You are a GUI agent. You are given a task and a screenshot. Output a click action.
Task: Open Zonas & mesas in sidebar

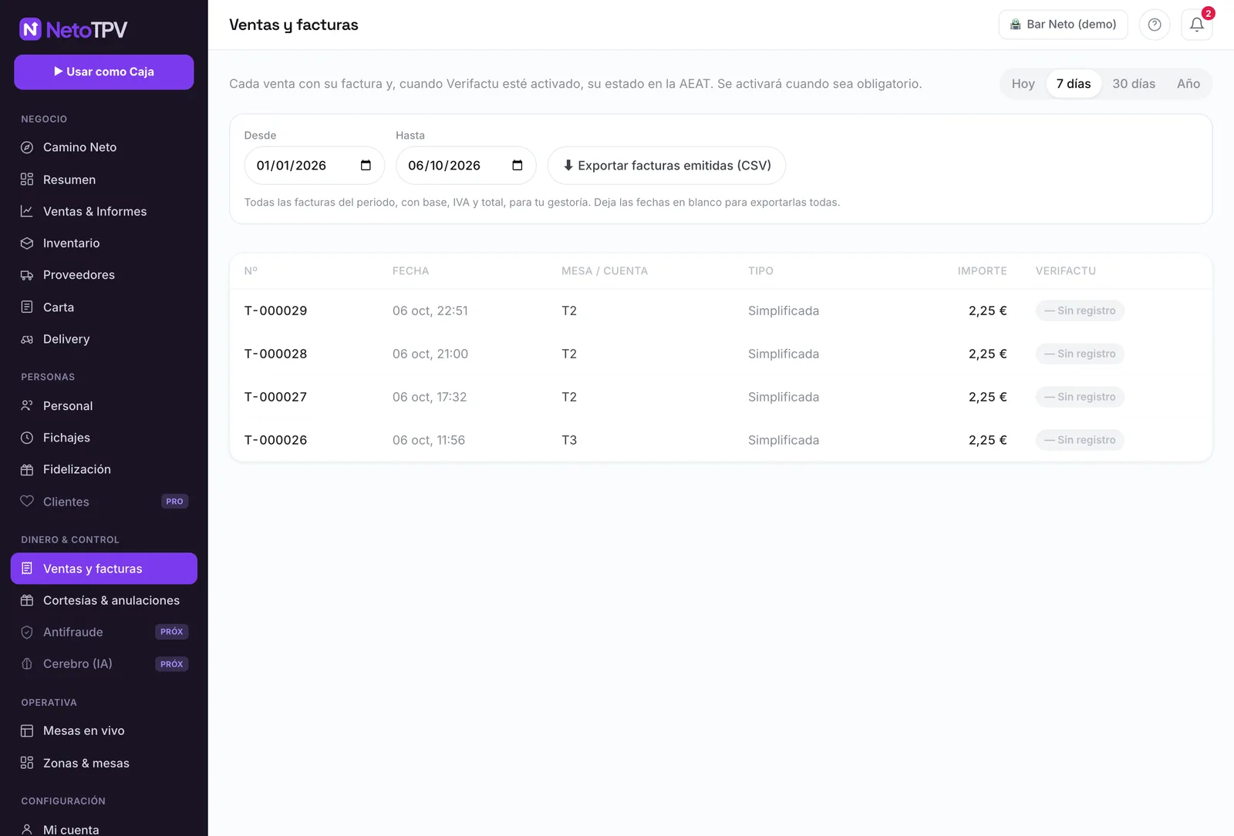click(x=104, y=763)
